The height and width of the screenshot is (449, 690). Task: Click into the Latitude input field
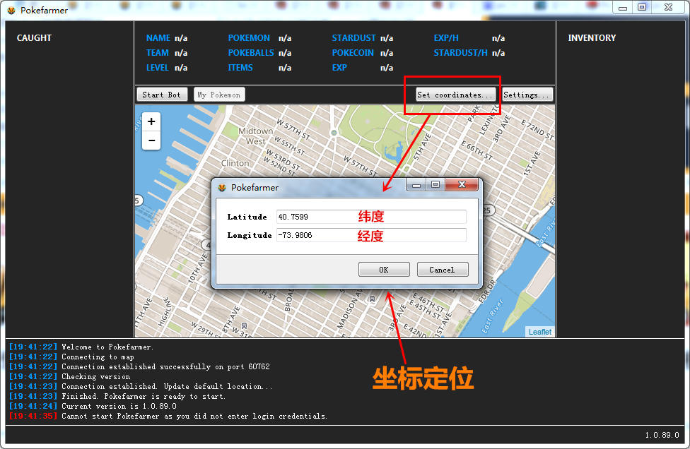(x=371, y=217)
